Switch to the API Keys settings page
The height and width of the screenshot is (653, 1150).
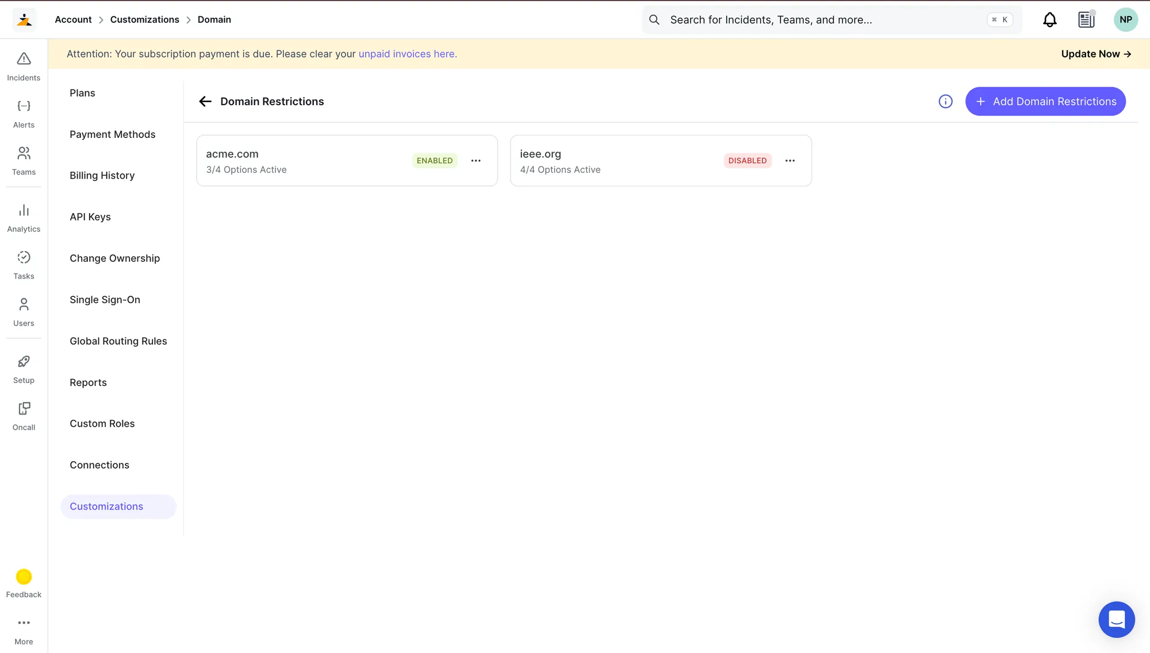click(x=90, y=217)
